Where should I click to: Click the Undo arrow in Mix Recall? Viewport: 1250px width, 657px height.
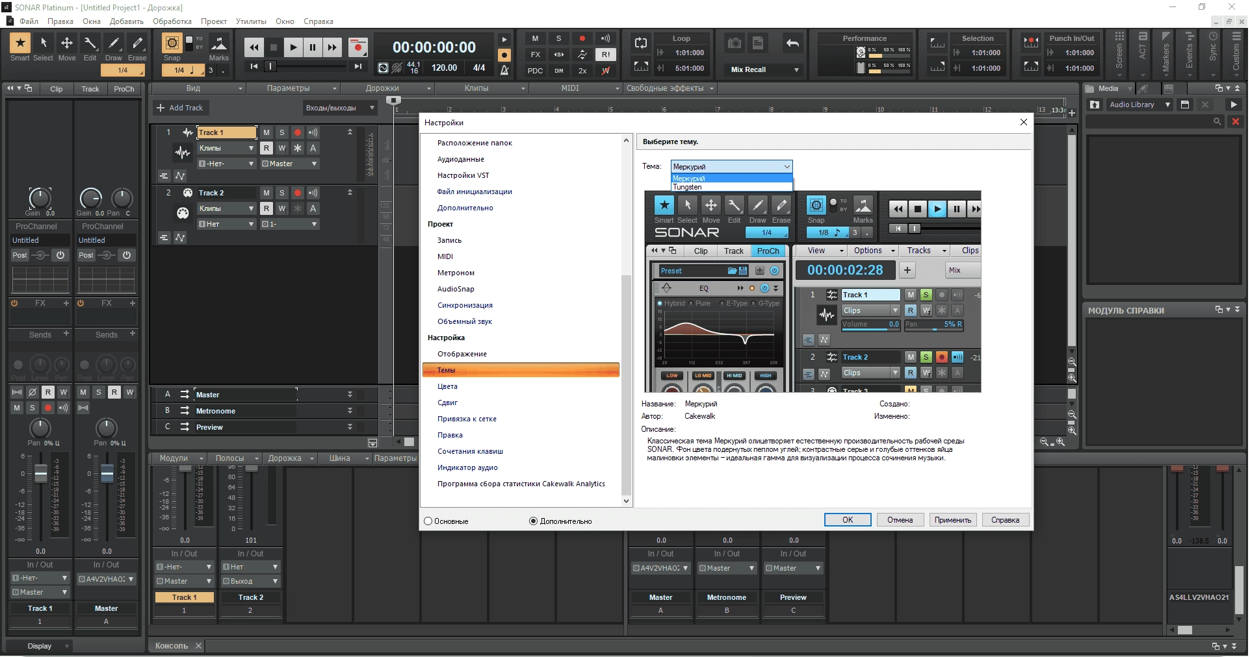(x=792, y=43)
